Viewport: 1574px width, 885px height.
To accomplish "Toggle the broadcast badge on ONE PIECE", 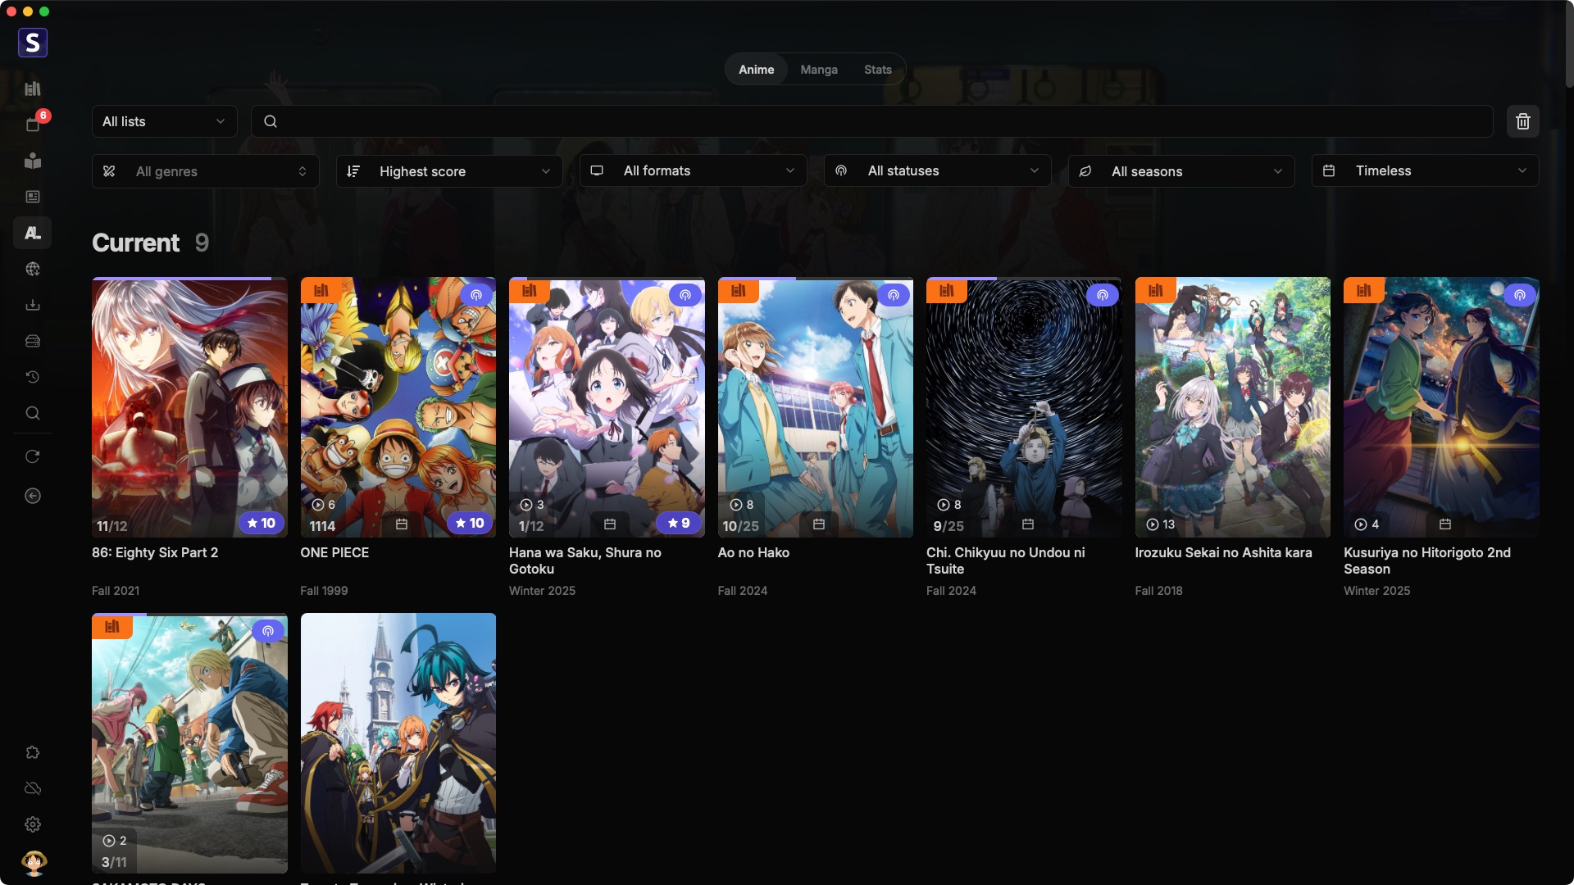I will pos(476,295).
